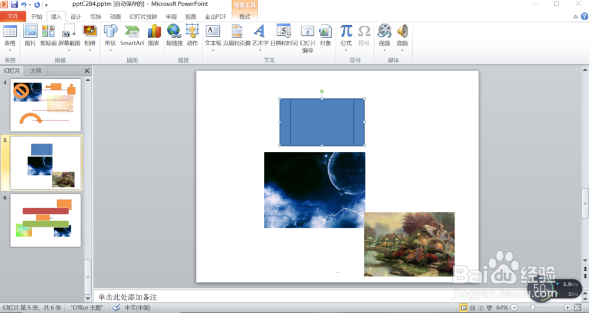Expand the 表格 table dropdown arrow
Screen dimensions: 589x313
point(10,50)
